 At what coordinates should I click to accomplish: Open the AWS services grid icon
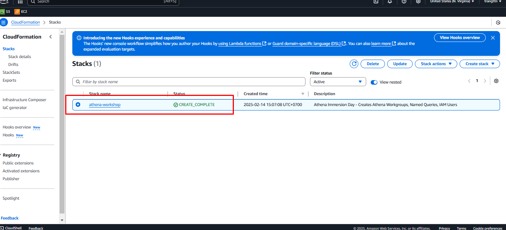pos(20,2)
